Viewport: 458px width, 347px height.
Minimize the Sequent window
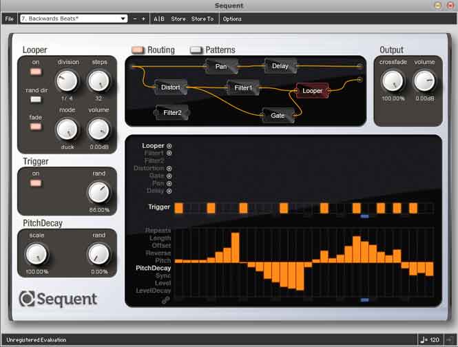[x=437, y=6]
